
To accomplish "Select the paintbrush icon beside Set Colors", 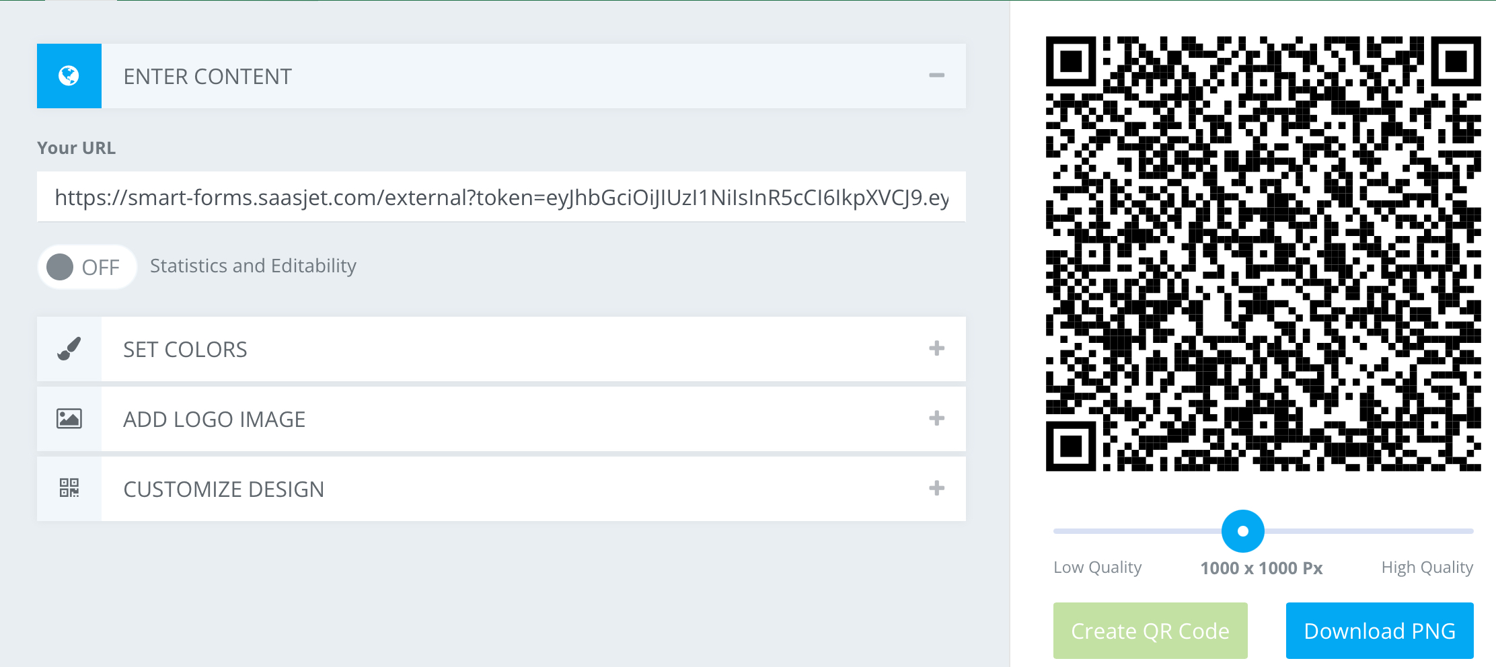I will pos(69,348).
